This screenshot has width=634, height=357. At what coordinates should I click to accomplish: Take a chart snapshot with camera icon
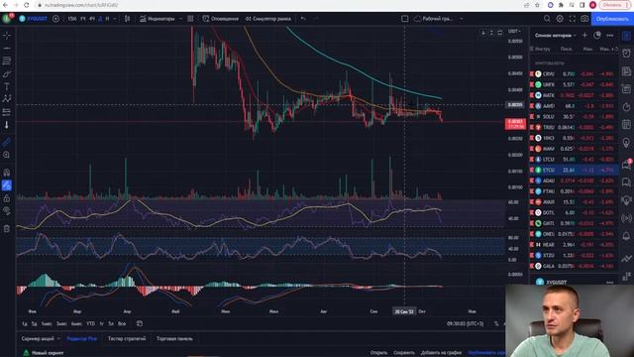pos(584,19)
